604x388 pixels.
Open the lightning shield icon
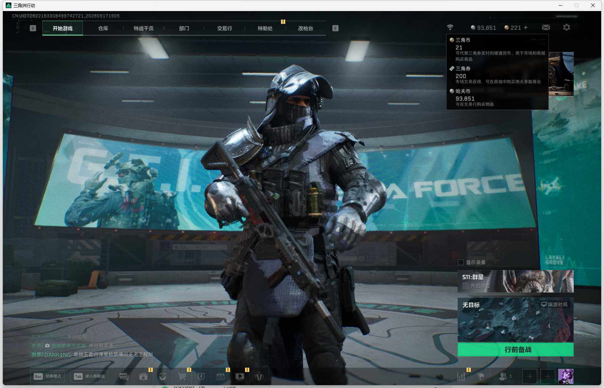point(201,377)
